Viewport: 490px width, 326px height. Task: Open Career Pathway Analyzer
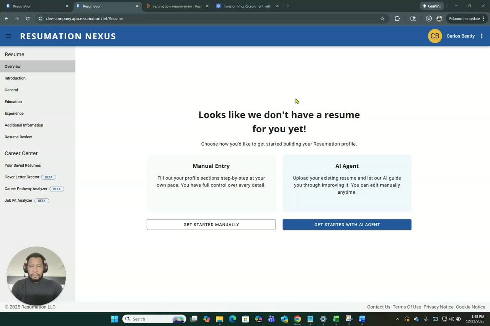coord(38,189)
